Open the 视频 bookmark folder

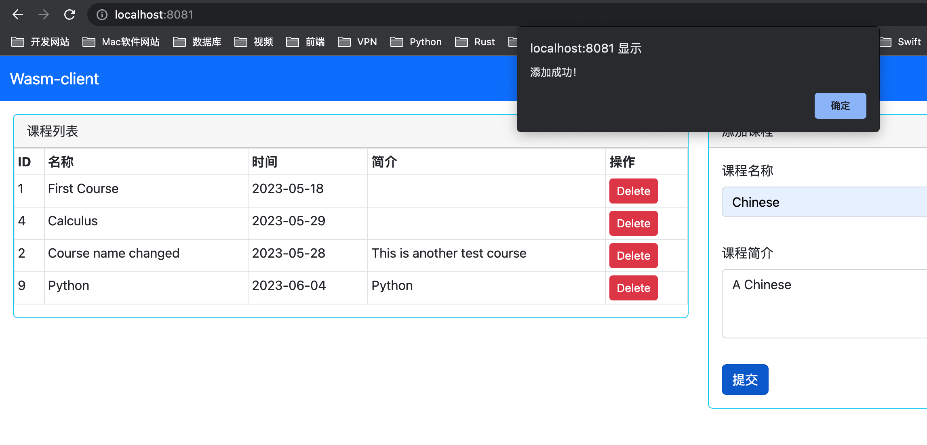click(x=254, y=42)
